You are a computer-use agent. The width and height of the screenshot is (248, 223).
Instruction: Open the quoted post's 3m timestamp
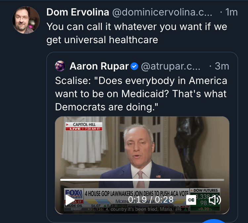tap(222, 66)
